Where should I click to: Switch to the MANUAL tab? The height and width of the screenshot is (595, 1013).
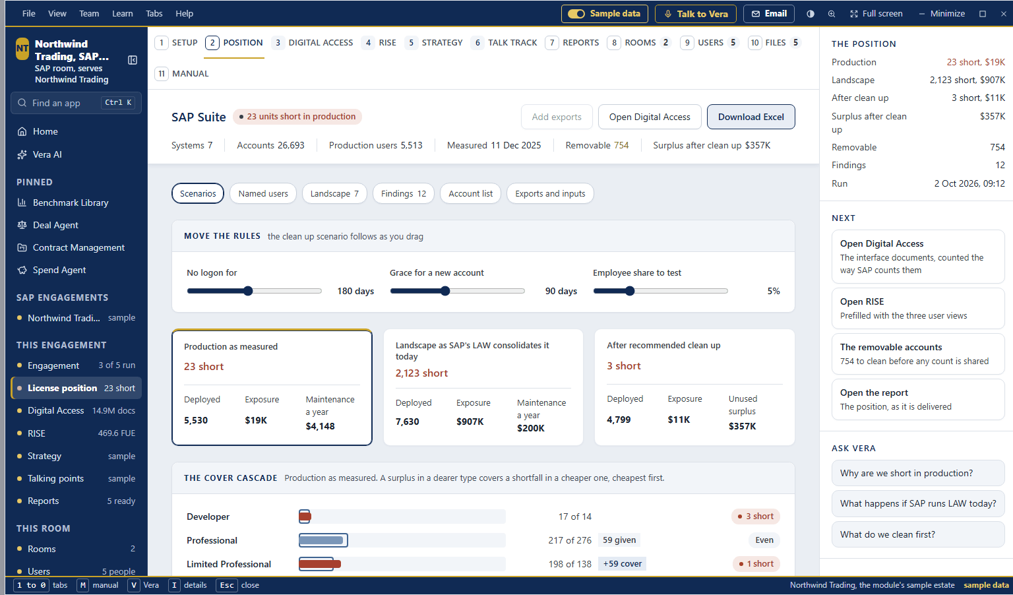(182, 74)
